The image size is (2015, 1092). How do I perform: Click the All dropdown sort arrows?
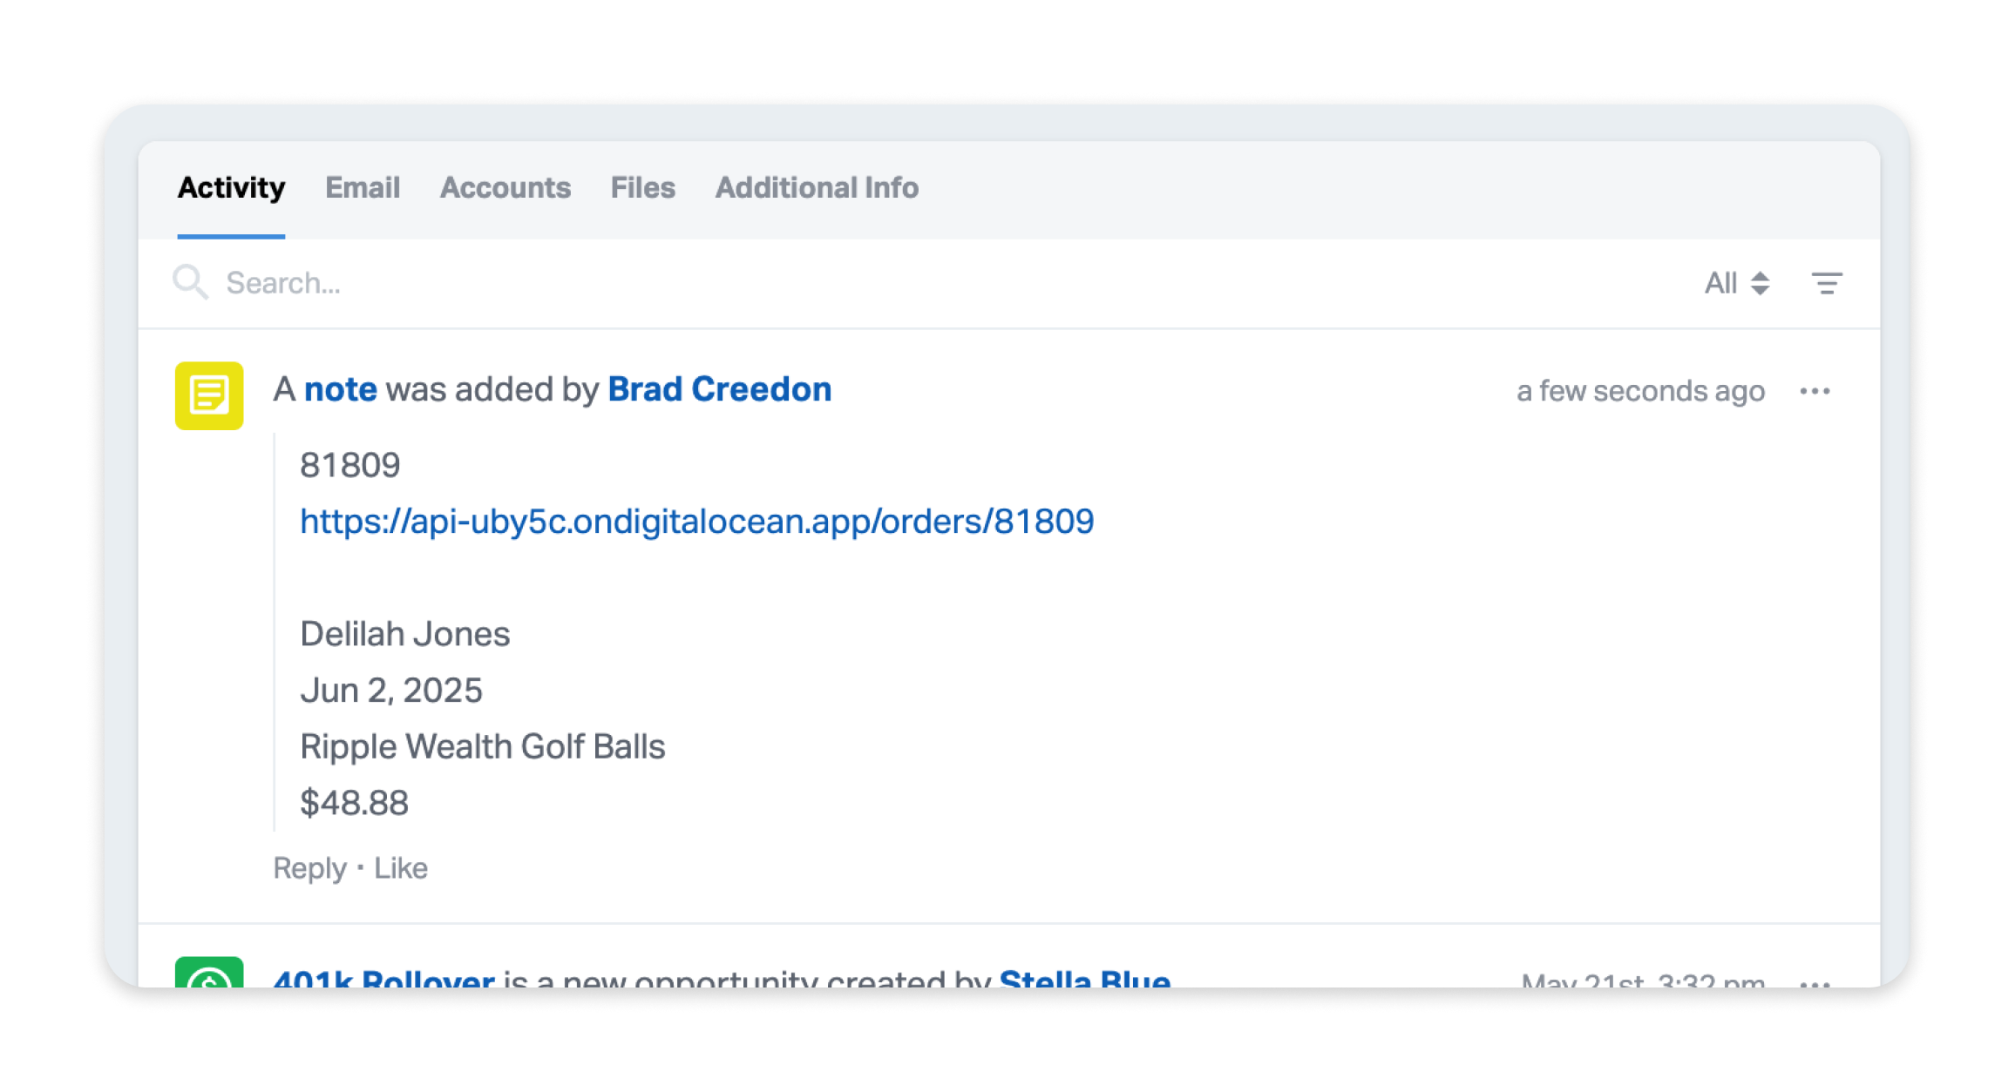1761,283
